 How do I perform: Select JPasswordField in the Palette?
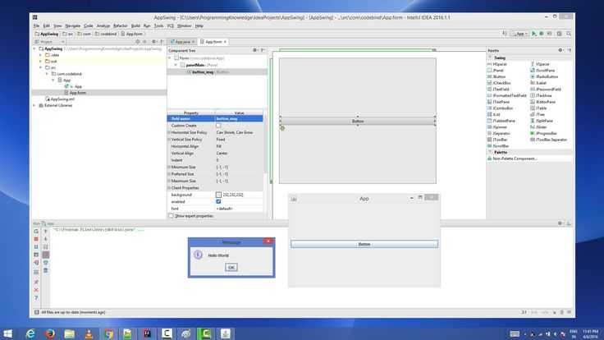tap(548, 90)
